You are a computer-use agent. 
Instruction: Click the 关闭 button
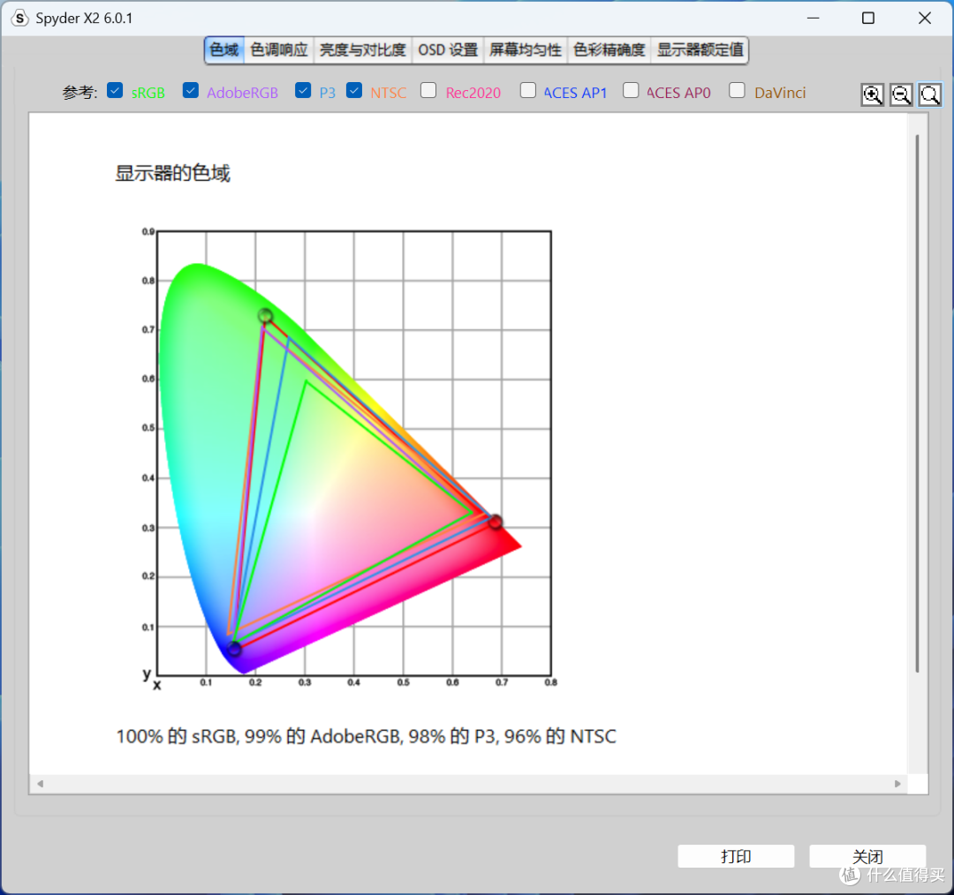(867, 856)
